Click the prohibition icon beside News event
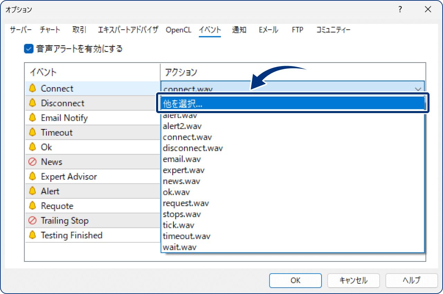The height and width of the screenshot is (294, 443). [32, 162]
